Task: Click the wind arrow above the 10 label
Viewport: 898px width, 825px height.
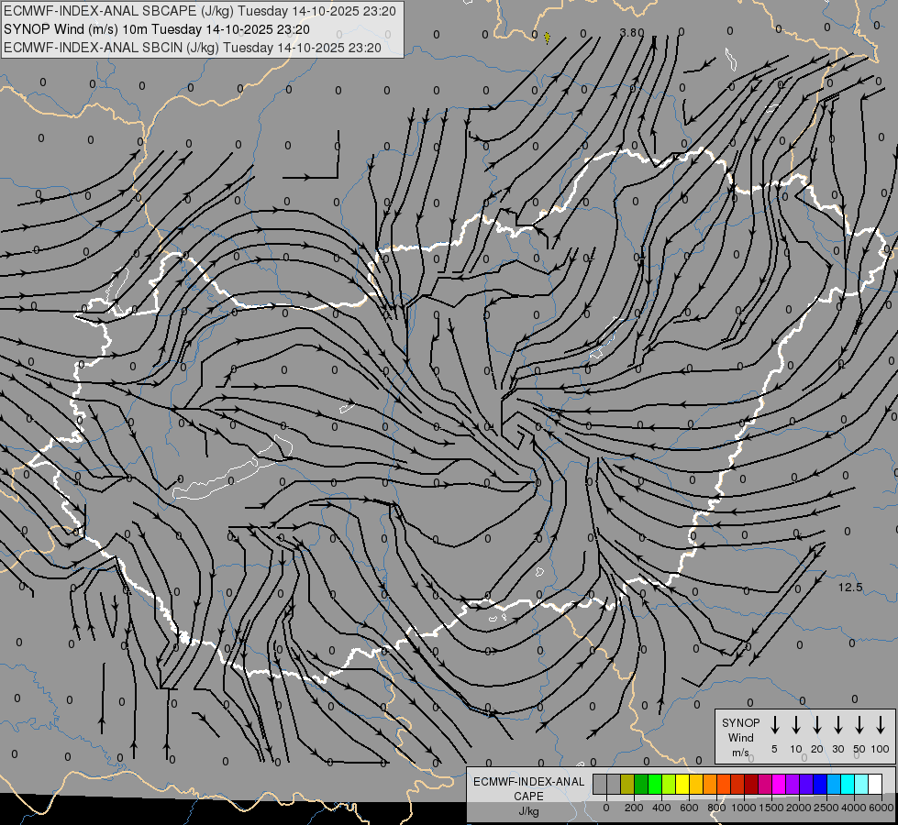Action: coord(796,725)
